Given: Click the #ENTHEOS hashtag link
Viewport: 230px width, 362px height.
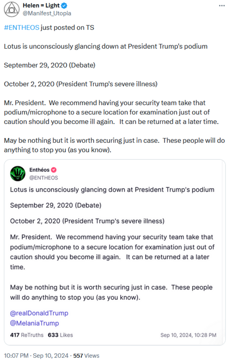Looking at the screenshot, I should (22, 28).
